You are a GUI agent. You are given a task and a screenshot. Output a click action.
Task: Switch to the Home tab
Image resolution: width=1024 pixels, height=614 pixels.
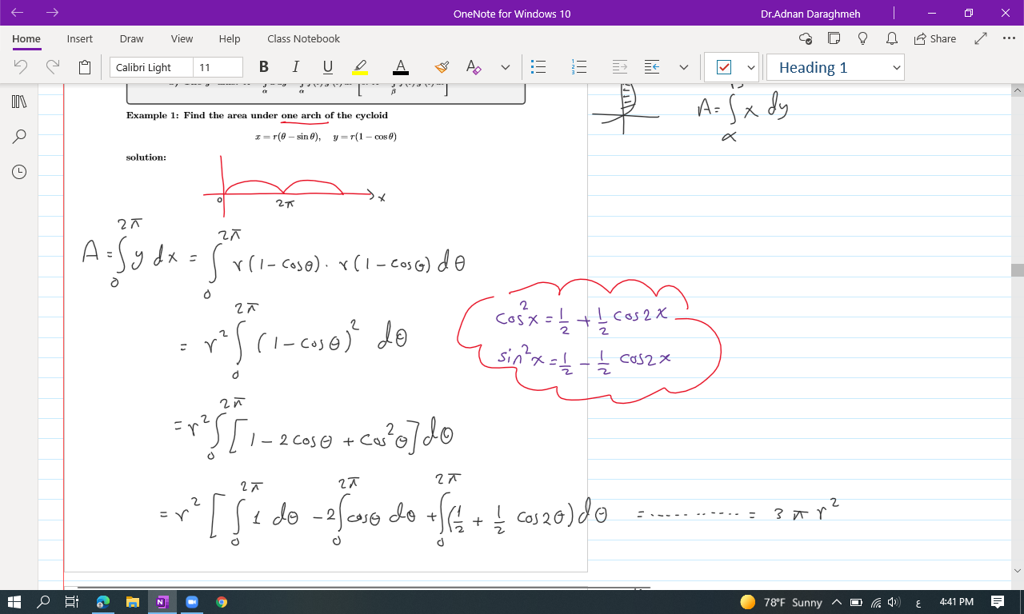pyautogui.click(x=26, y=38)
